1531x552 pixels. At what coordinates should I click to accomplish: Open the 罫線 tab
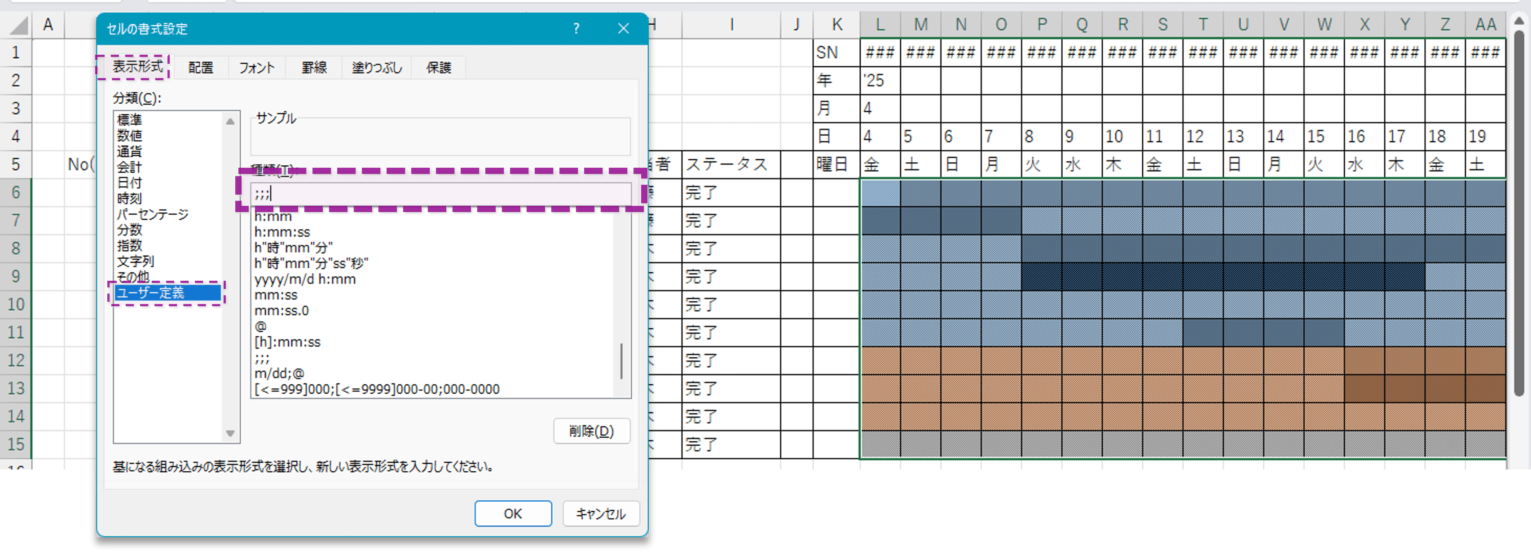(x=313, y=67)
